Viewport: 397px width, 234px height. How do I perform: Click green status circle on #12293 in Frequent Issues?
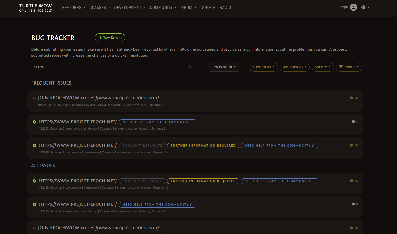click(34, 122)
